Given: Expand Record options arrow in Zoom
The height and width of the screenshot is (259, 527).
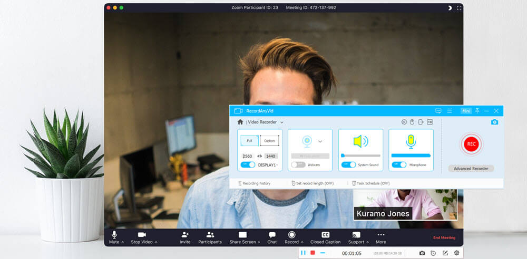Looking at the screenshot, I should point(302,242).
